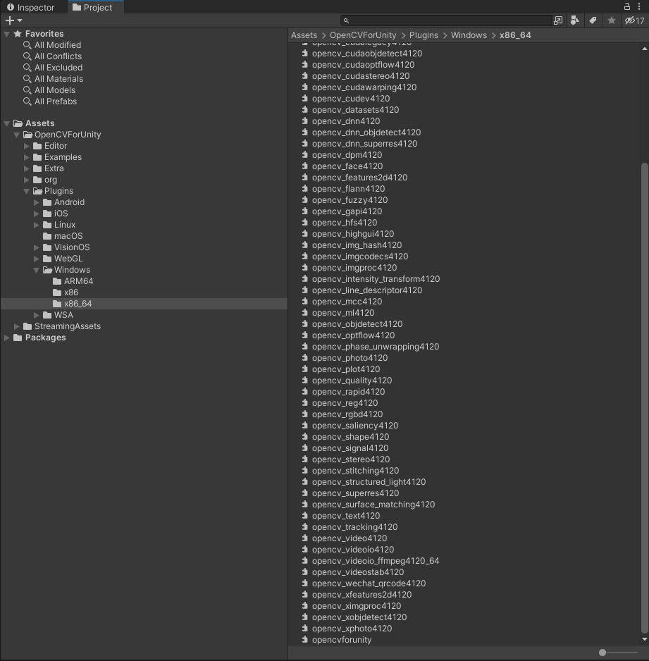
Task: Open the panel options kebab menu
Action: point(640,6)
